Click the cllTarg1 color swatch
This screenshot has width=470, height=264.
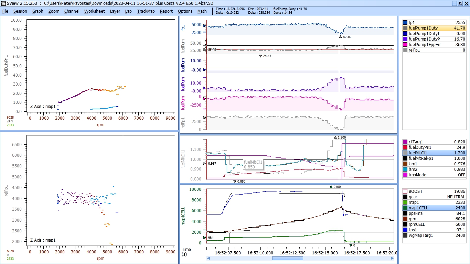click(405, 142)
